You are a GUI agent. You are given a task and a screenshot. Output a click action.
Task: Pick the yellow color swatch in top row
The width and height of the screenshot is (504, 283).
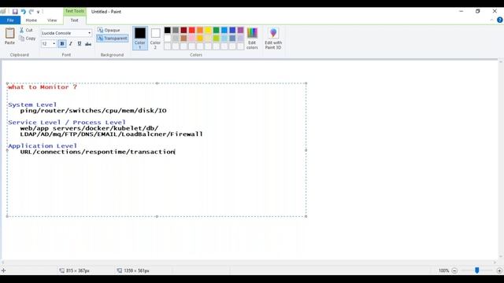coord(208,30)
